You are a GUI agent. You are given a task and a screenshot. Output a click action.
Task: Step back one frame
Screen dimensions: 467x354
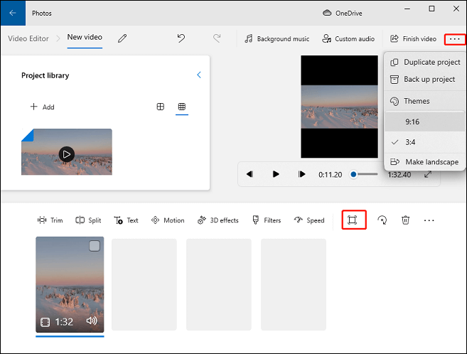tap(250, 174)
